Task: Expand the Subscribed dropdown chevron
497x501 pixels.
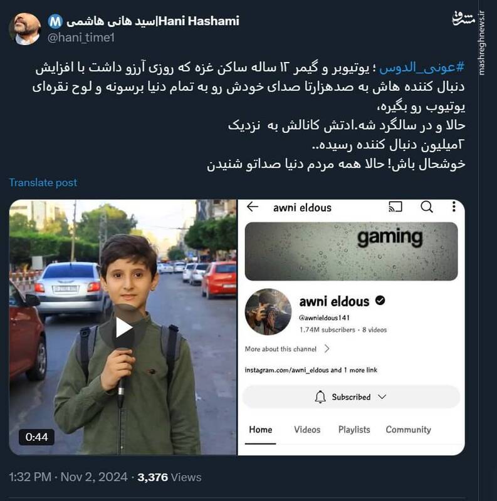Action: (x=382, y=397)
